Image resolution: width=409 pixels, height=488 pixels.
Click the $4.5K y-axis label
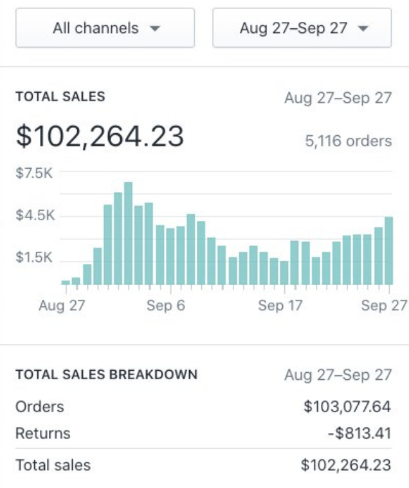(x=35, y=215)
